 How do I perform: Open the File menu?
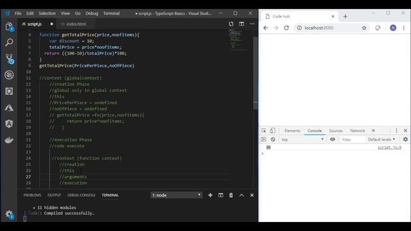18,13
